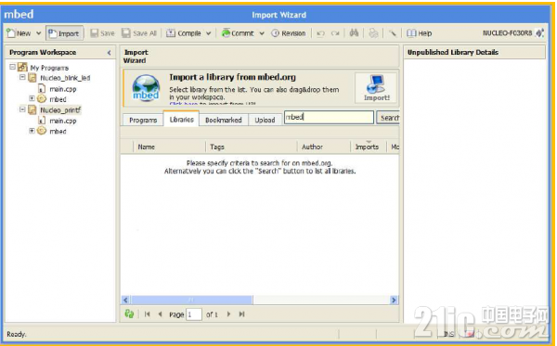The width and height of the screenshot is (557, 346).
Task: Switch to the Programs tab
Action: tap(143, 120)
